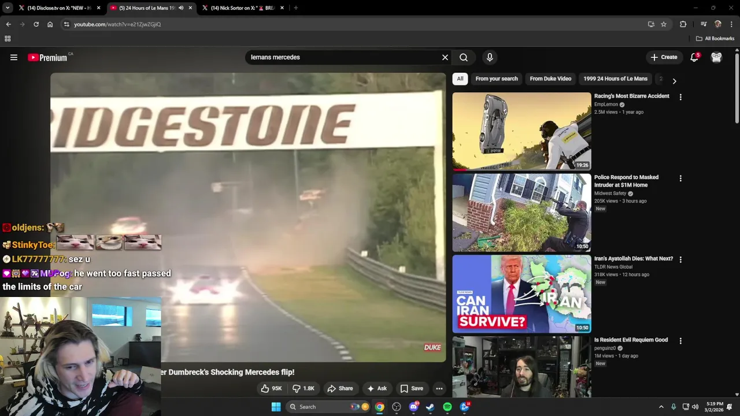Like the video with 95K likes
This screenshot has width=740, height=416.
tap(271, 388)
